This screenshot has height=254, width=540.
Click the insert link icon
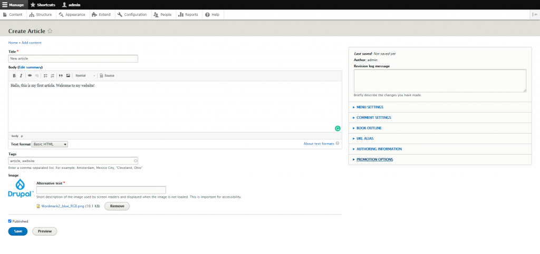pos(30,76)
